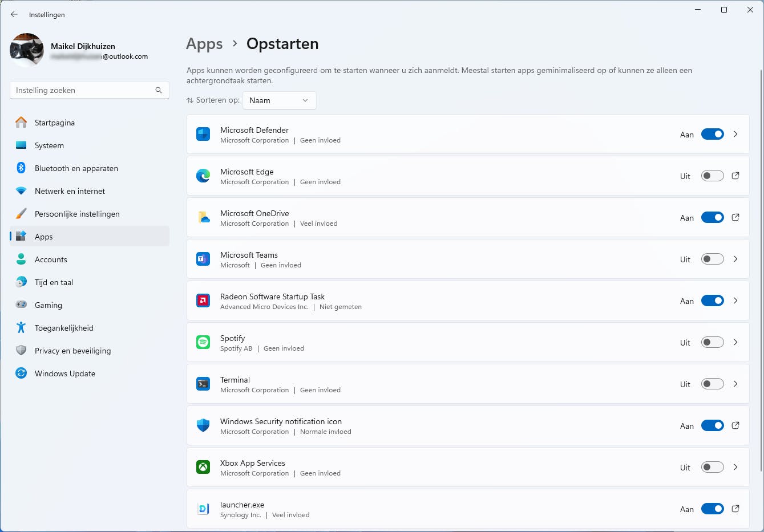
Task: Click the Spotify green icon
Action: (203, 342)
